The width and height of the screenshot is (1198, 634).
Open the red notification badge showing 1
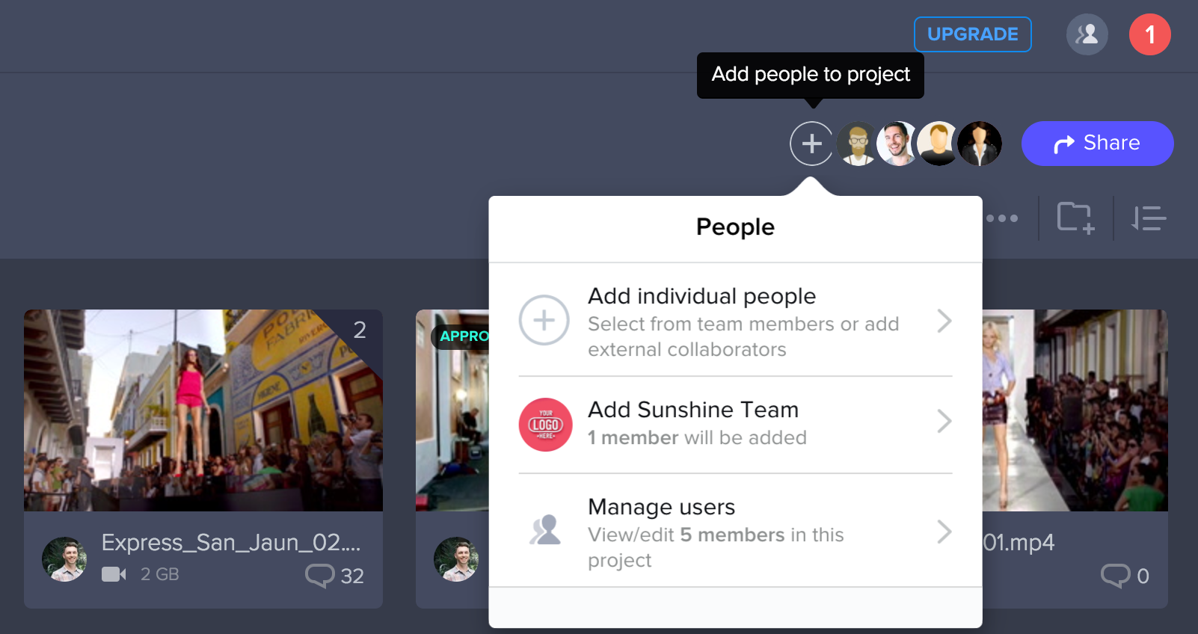coord(1149,34)
